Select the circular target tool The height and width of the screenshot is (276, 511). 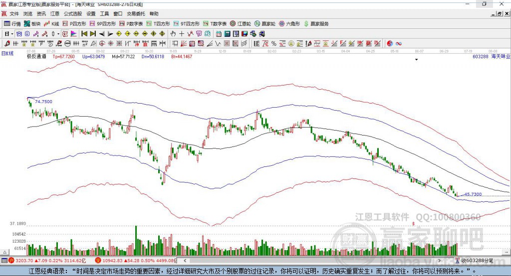[102, 44]
